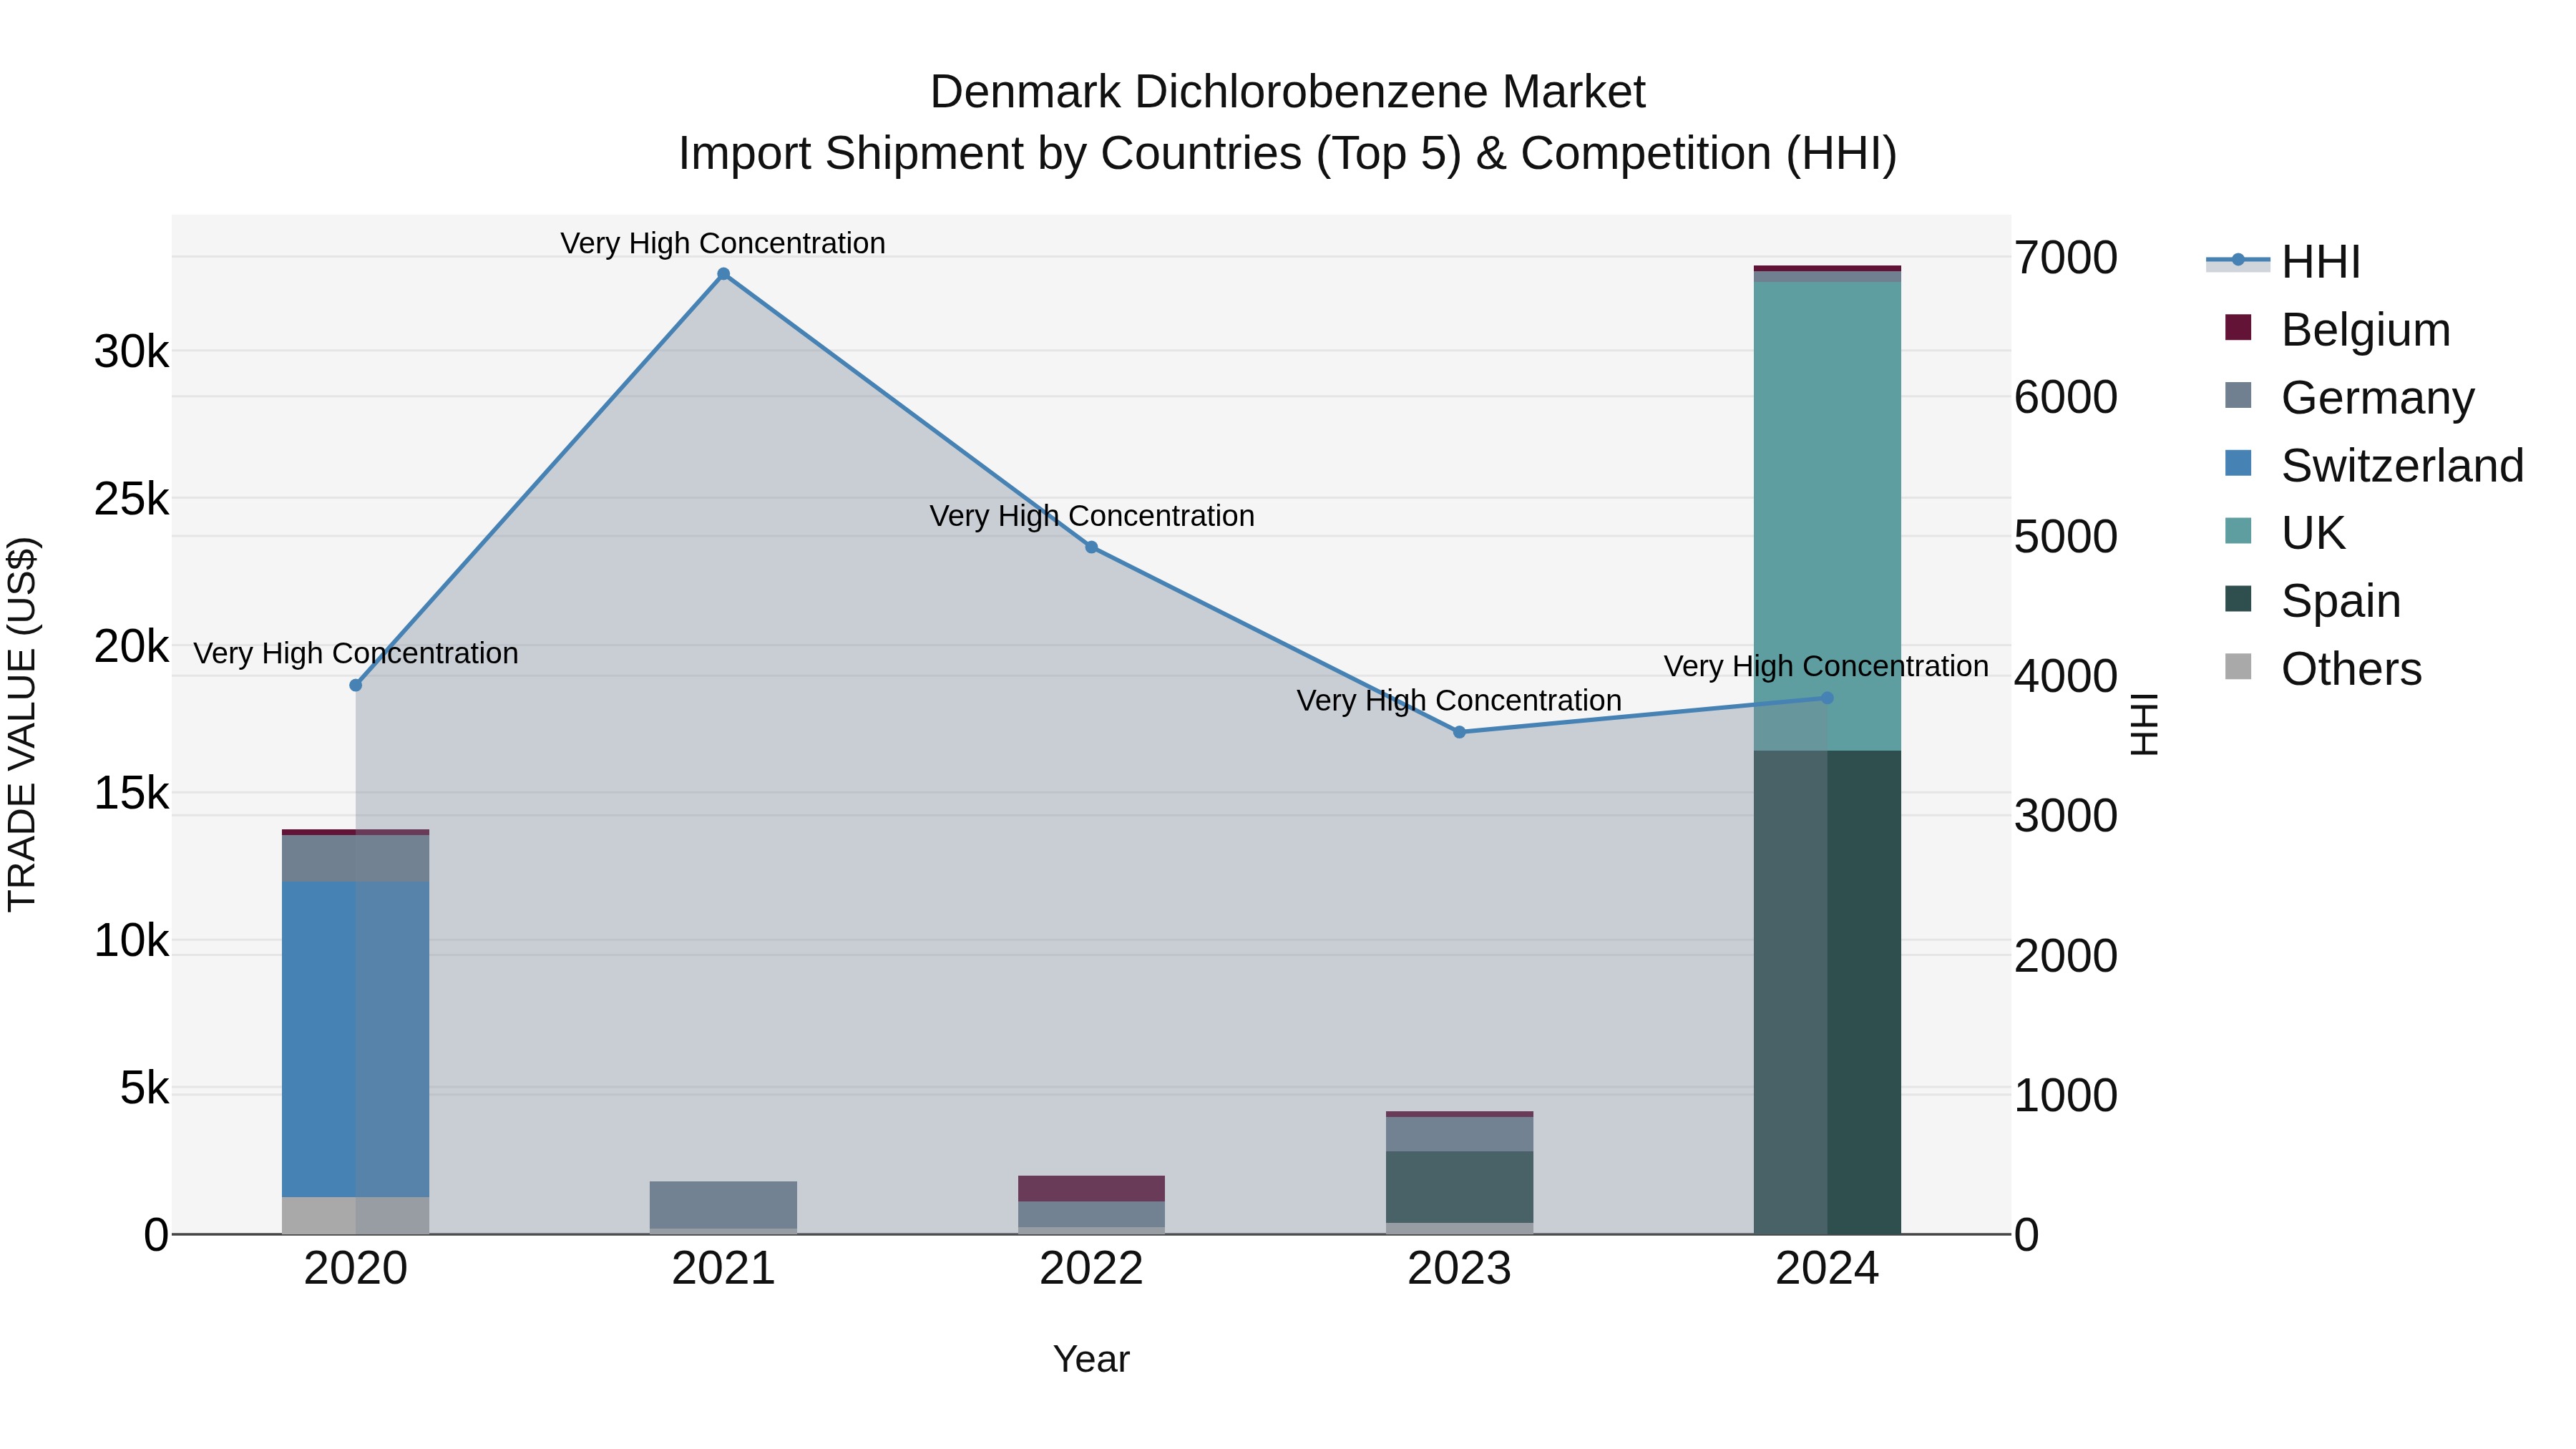
Task: Click the vertical HHI axis title
Action: 2145,724
